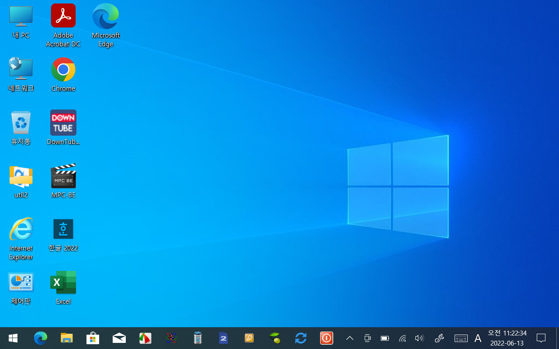Open File Explorer from the taskbar
Image resolution: width=559 pixels, height=349 pixels.
(x=66, y=338)
